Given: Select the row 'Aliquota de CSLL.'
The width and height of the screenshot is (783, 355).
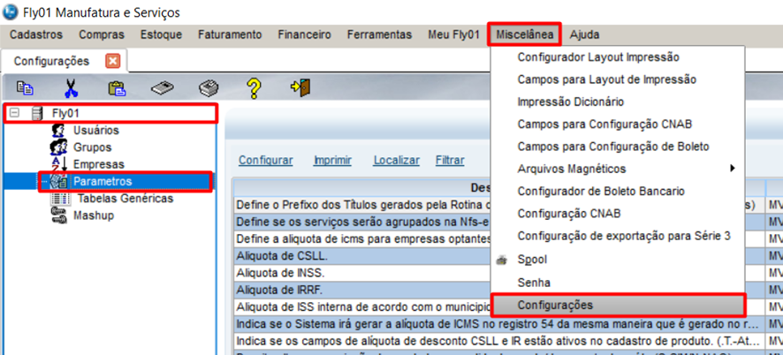Looking at the screenshot, I should (x=362, y=256).
